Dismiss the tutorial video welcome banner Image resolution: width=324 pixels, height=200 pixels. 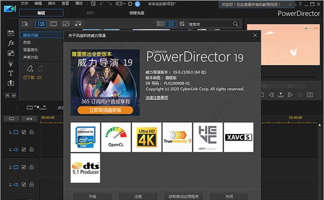290,4
